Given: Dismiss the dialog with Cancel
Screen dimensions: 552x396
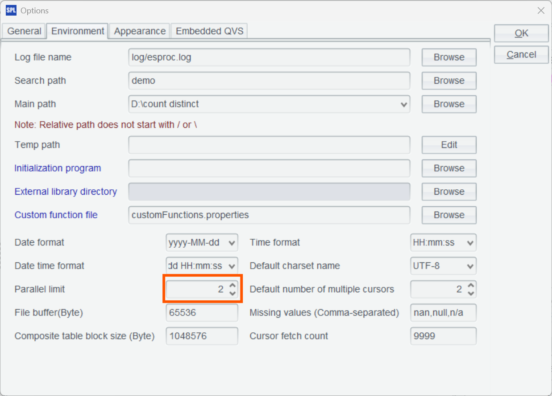Looking at the screenshot, I should 521,54.
